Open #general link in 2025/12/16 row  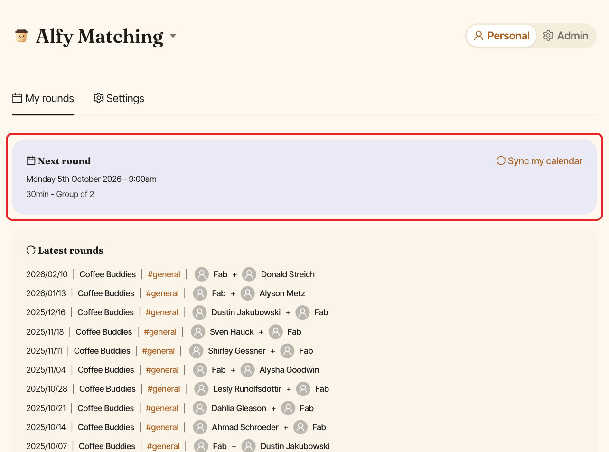click(x=162, y=312)
